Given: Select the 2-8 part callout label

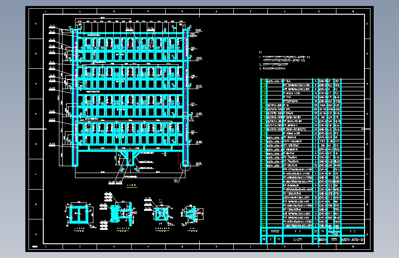Looking at the screenshot, I should coord(52,76).
